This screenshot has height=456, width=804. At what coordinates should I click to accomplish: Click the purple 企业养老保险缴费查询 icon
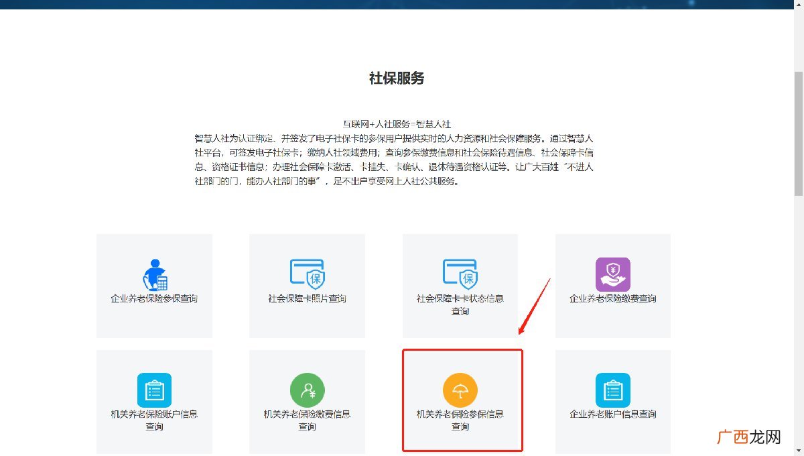click(x=613, y=274)
